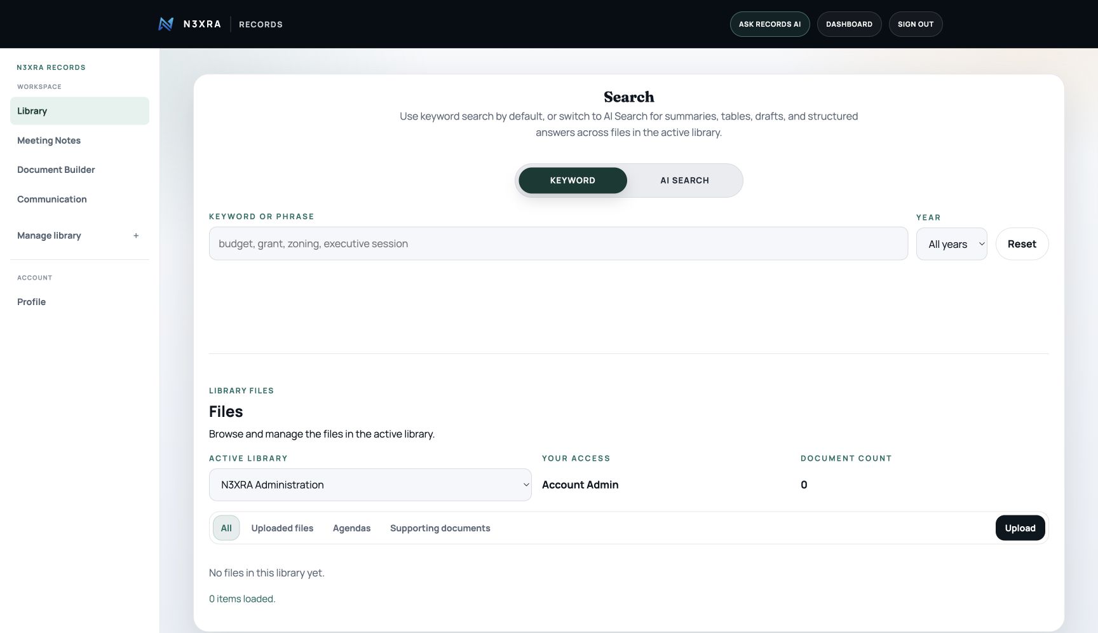Click the document count value 0
The width and height of the screenshot is (1098, 633).
pyautogui.click(x=804, y=485)
